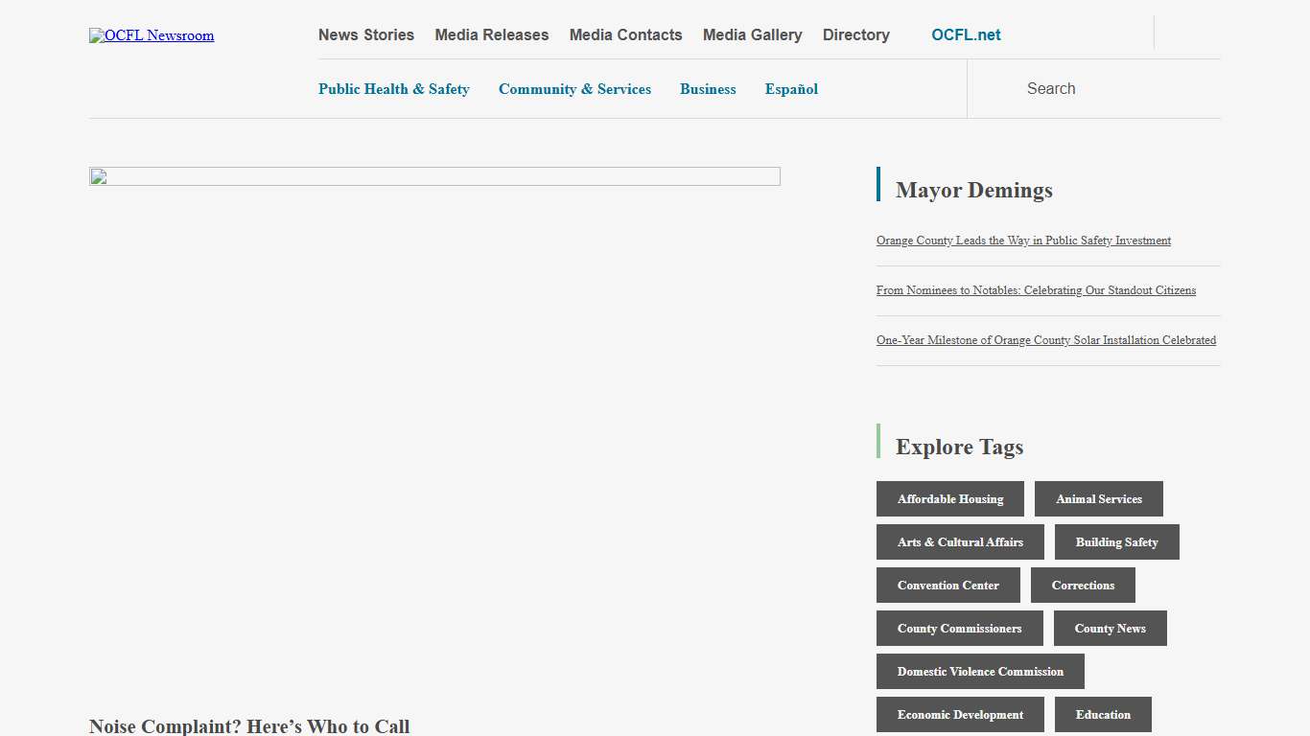Open Public Health & Safety category

[393, 89]
